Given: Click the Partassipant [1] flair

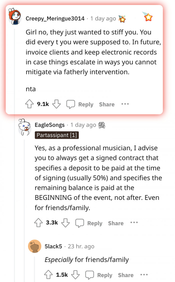Looking at the screenshot, I should point(57,135).
